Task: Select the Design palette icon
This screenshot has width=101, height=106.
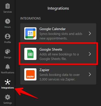Action: pos(8,52)
